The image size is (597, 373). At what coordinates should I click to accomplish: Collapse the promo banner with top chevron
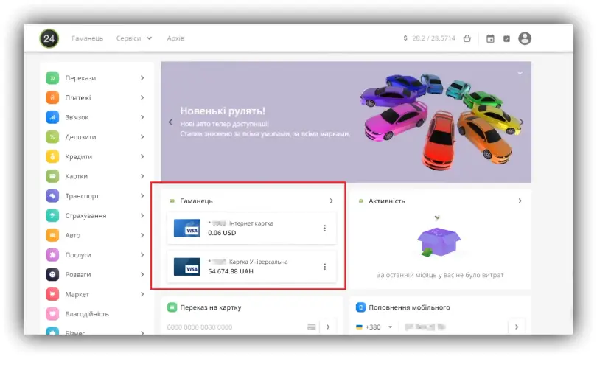click(520, 73)
